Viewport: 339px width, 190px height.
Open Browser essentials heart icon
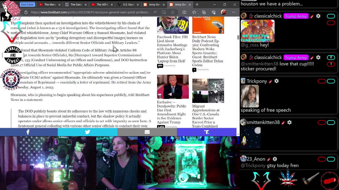pyautogui.click(x=213, y=12)
